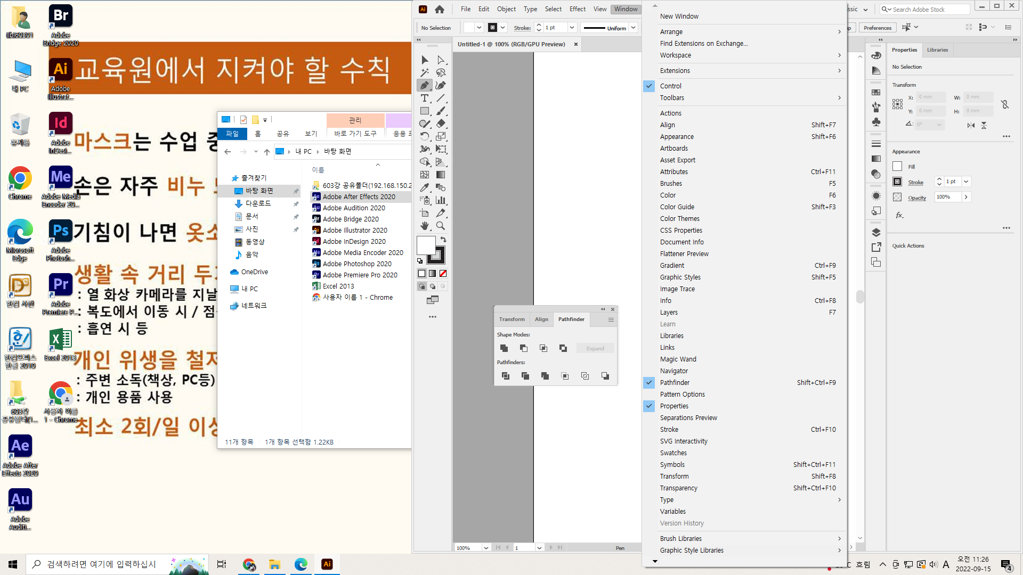Screen dimensions: 1023x575
Task: Open the zoom level dropdown
Action: coord(486,548)
